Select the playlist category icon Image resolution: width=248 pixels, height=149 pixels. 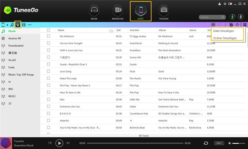[18, 25]
